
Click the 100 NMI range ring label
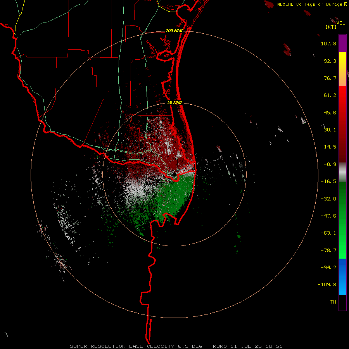(x=174, y=31)
